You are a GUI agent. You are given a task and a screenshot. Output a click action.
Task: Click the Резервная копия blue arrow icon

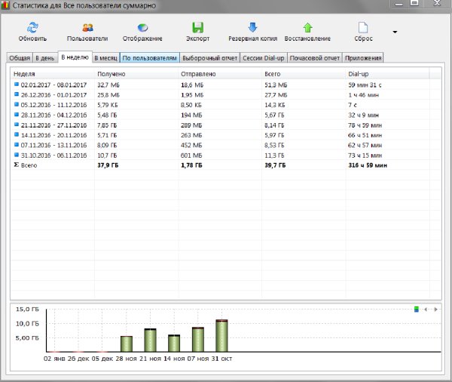(x=252, y=27)
